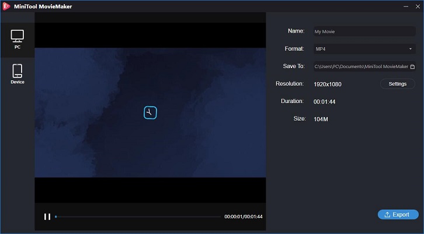424x234 pixels.
Task: Click the folder icon in Save To field
Action: pyautogui.click(x=412, y=66)
